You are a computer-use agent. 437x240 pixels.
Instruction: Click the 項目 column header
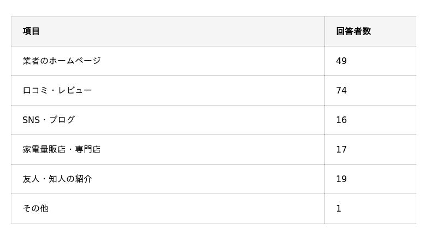coord(31,31)
